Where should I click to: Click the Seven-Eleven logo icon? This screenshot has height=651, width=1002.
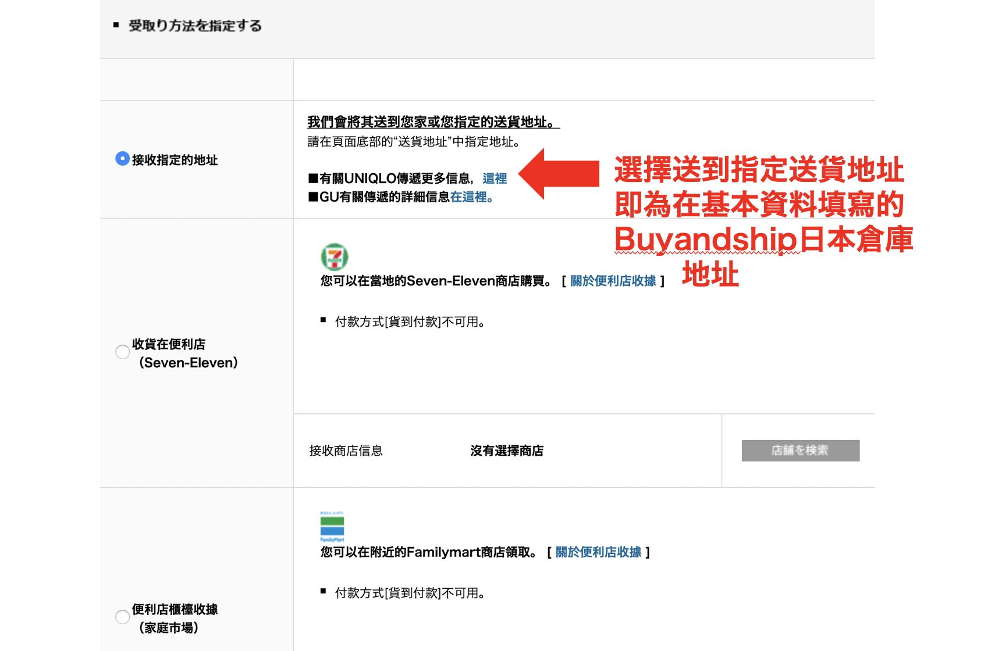[334, 256]
